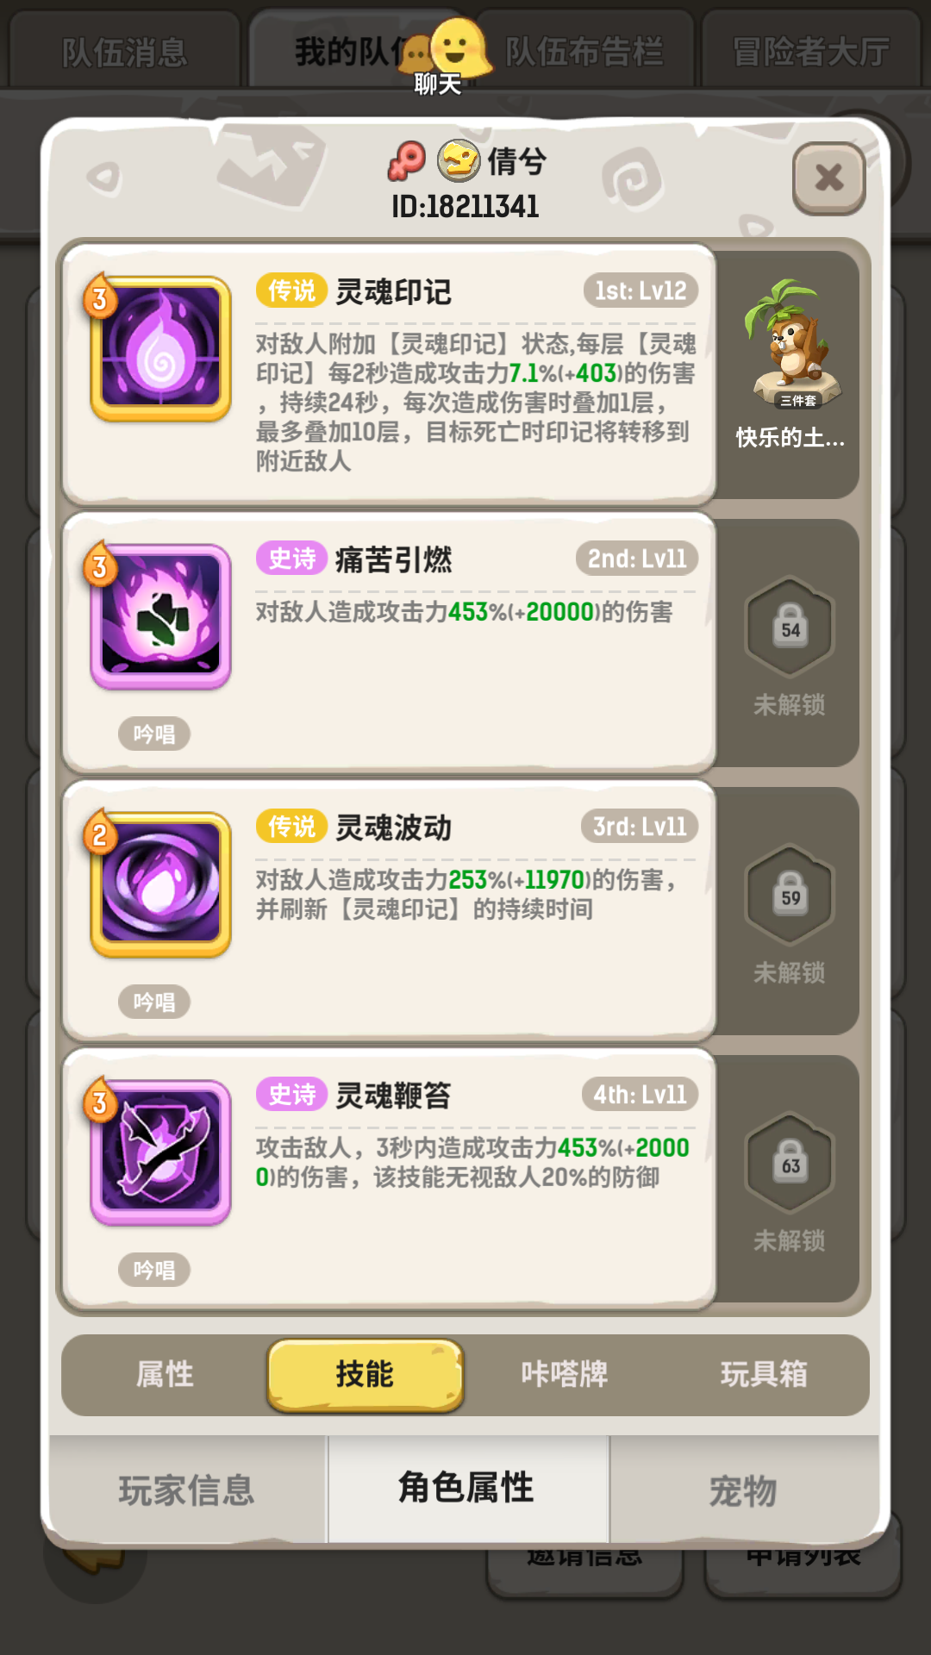Image resolution: width=931 pixels, height=1655 pixels.
Task: Select the 技能 tab
Action: (365, 1374)
